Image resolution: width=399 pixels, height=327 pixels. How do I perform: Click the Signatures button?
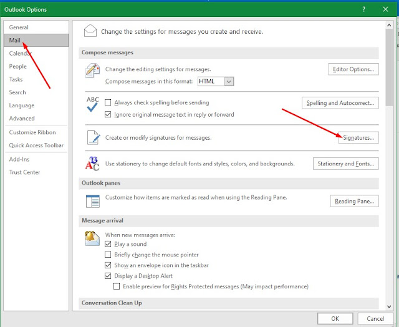[x=358, y=137]
